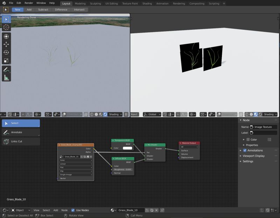This screenshot has width=280, height=218.
Task: Click the New boolean mode button
Action: 17,9
